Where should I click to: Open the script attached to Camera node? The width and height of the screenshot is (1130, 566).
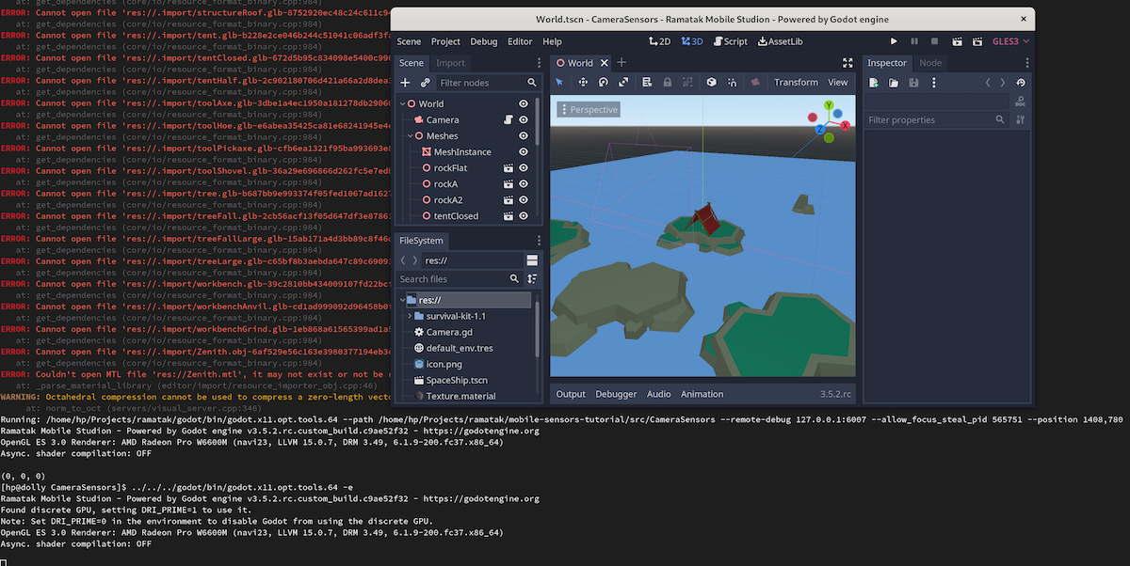(x=507, y=120)
